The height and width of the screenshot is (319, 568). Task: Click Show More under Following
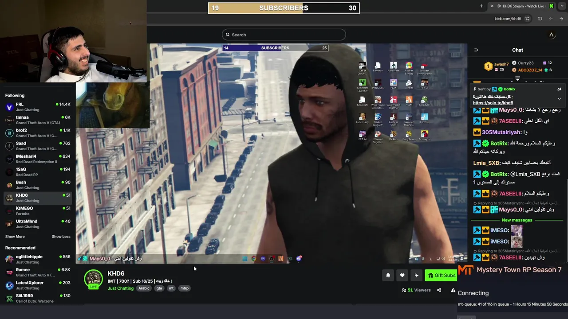[15, 237]
